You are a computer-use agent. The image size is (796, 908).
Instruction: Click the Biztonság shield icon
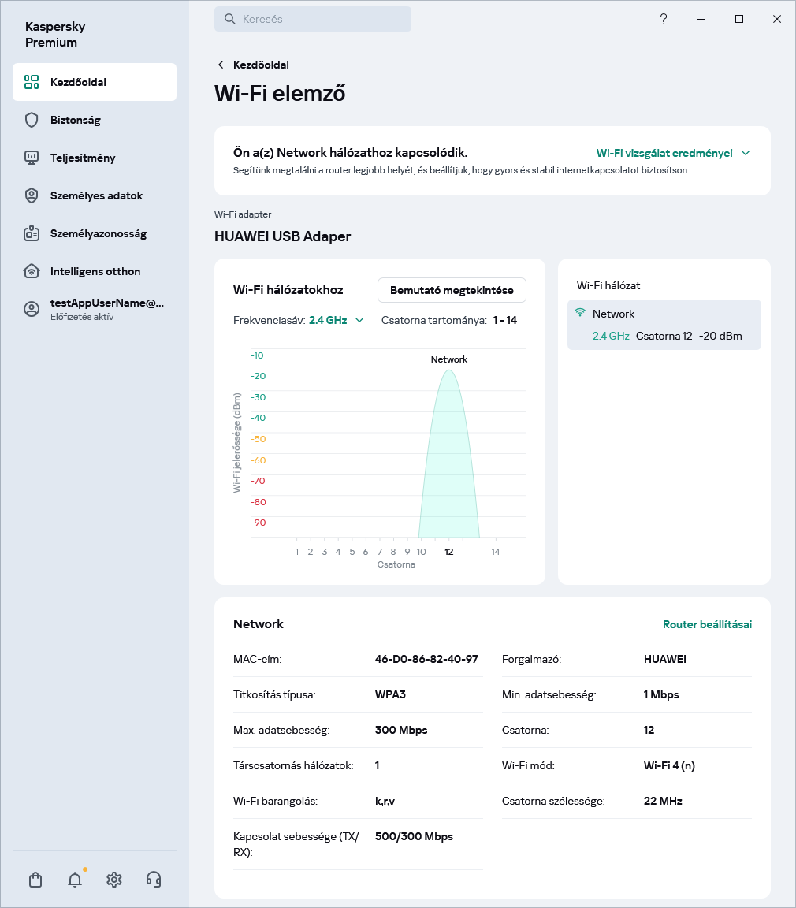[x=32, y=120]
